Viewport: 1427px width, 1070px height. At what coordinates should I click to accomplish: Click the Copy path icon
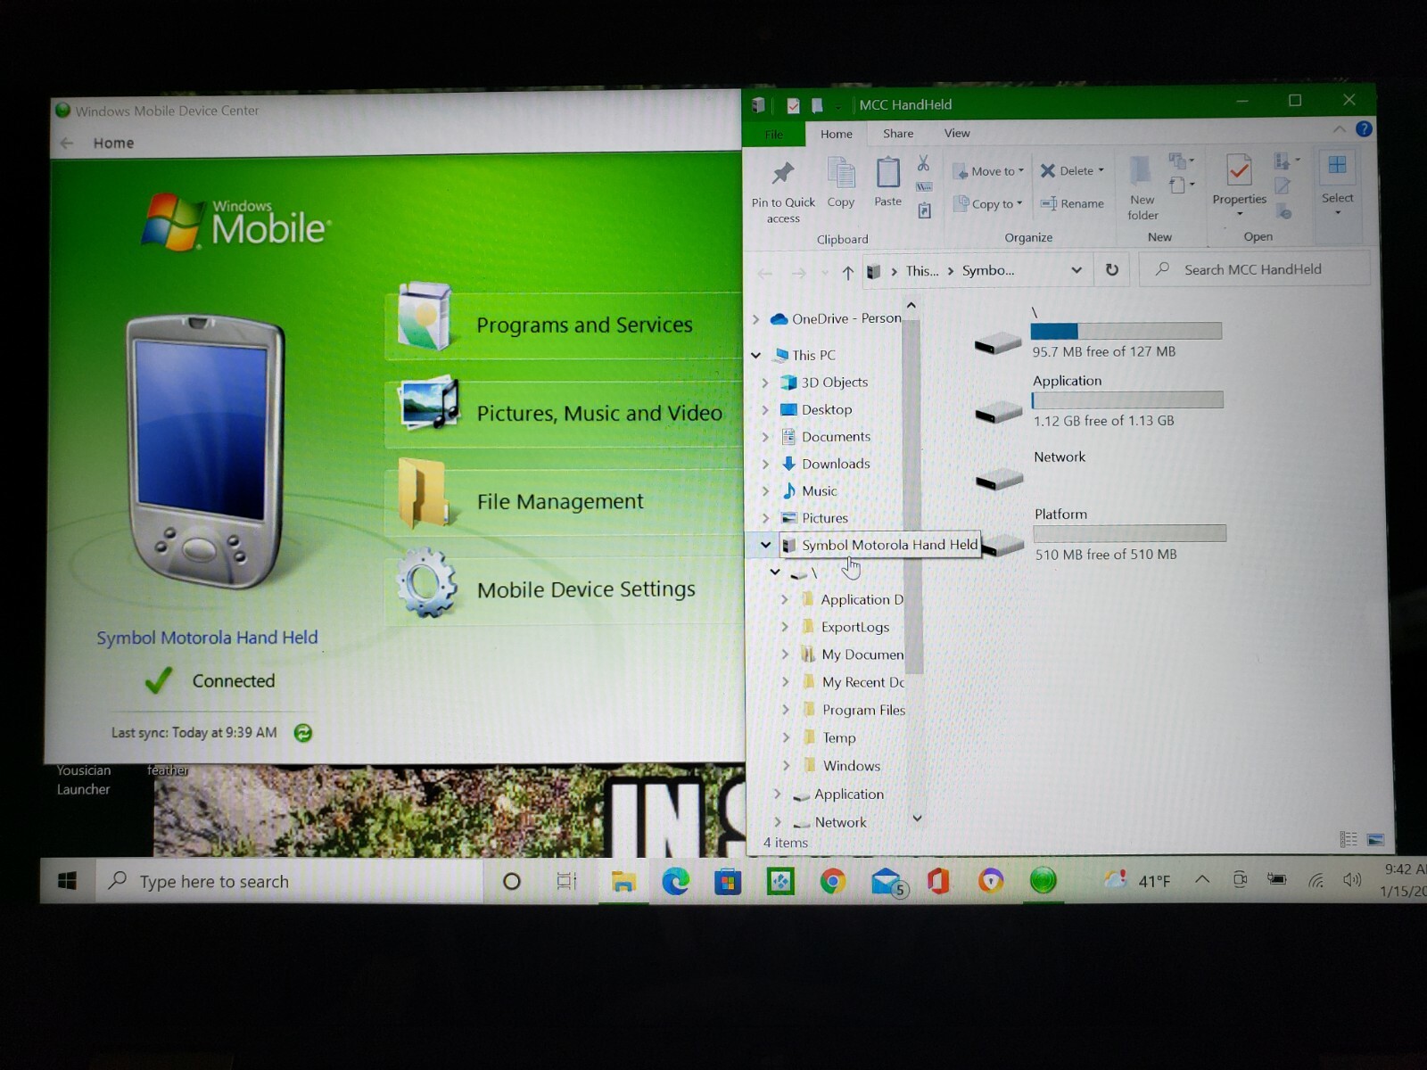pyautogui.click(x=924, y=186)
